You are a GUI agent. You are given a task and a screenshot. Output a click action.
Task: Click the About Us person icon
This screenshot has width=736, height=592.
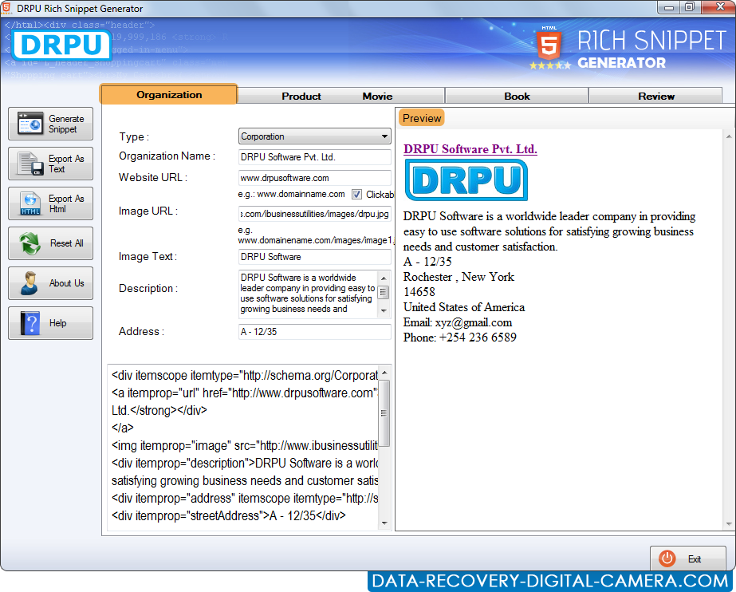pyautogui.click(x=30, y=283)
